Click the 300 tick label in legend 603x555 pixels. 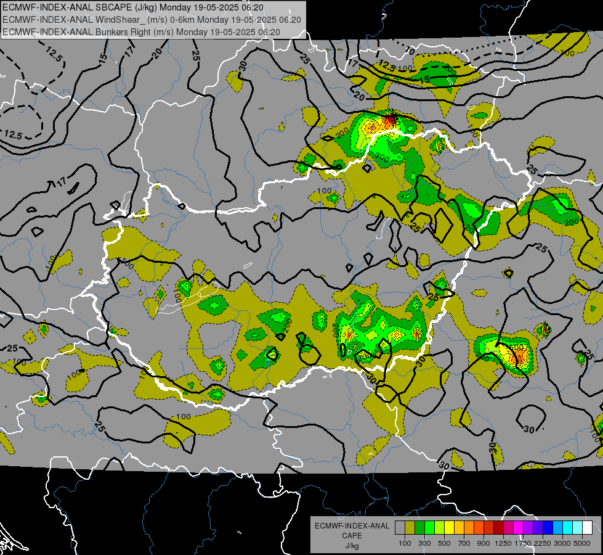424,543
